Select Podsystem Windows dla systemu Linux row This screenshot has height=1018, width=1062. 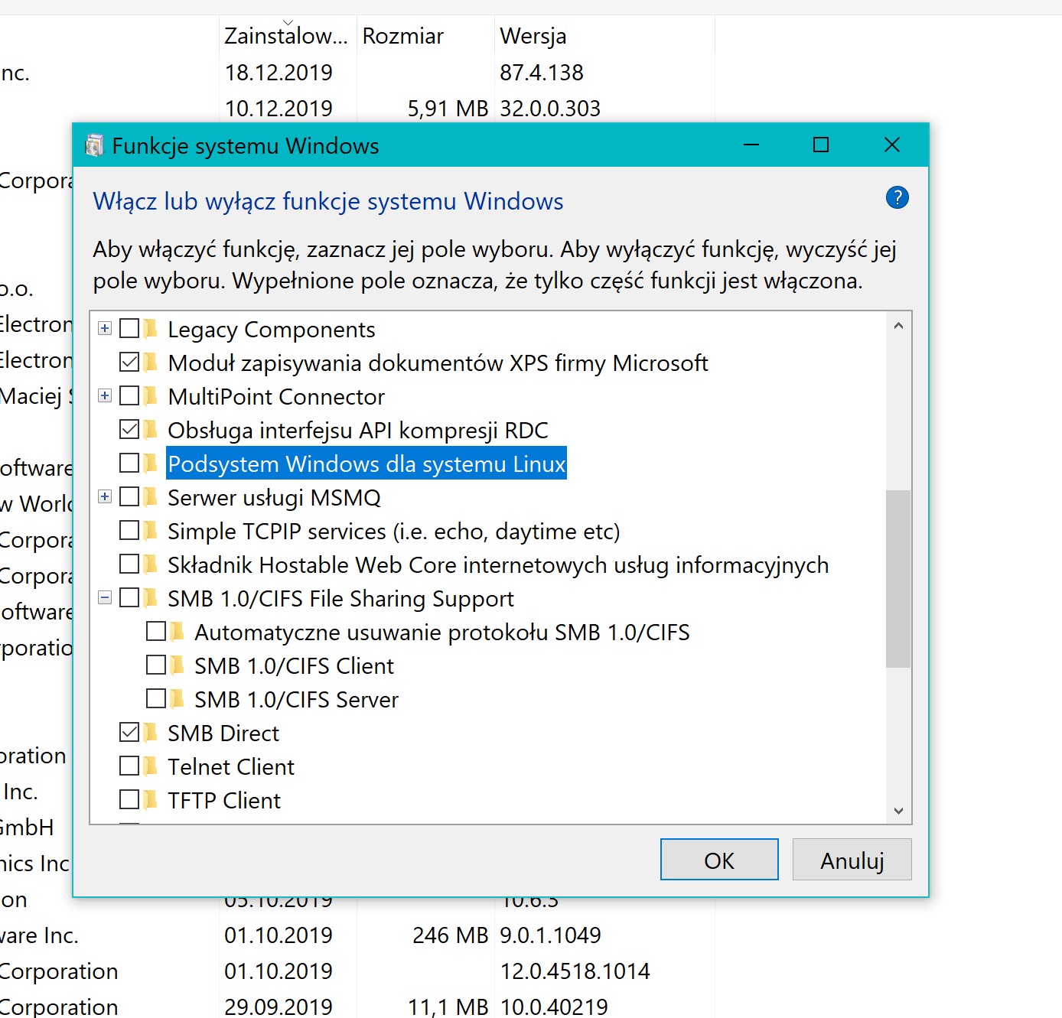coord(366,463)
